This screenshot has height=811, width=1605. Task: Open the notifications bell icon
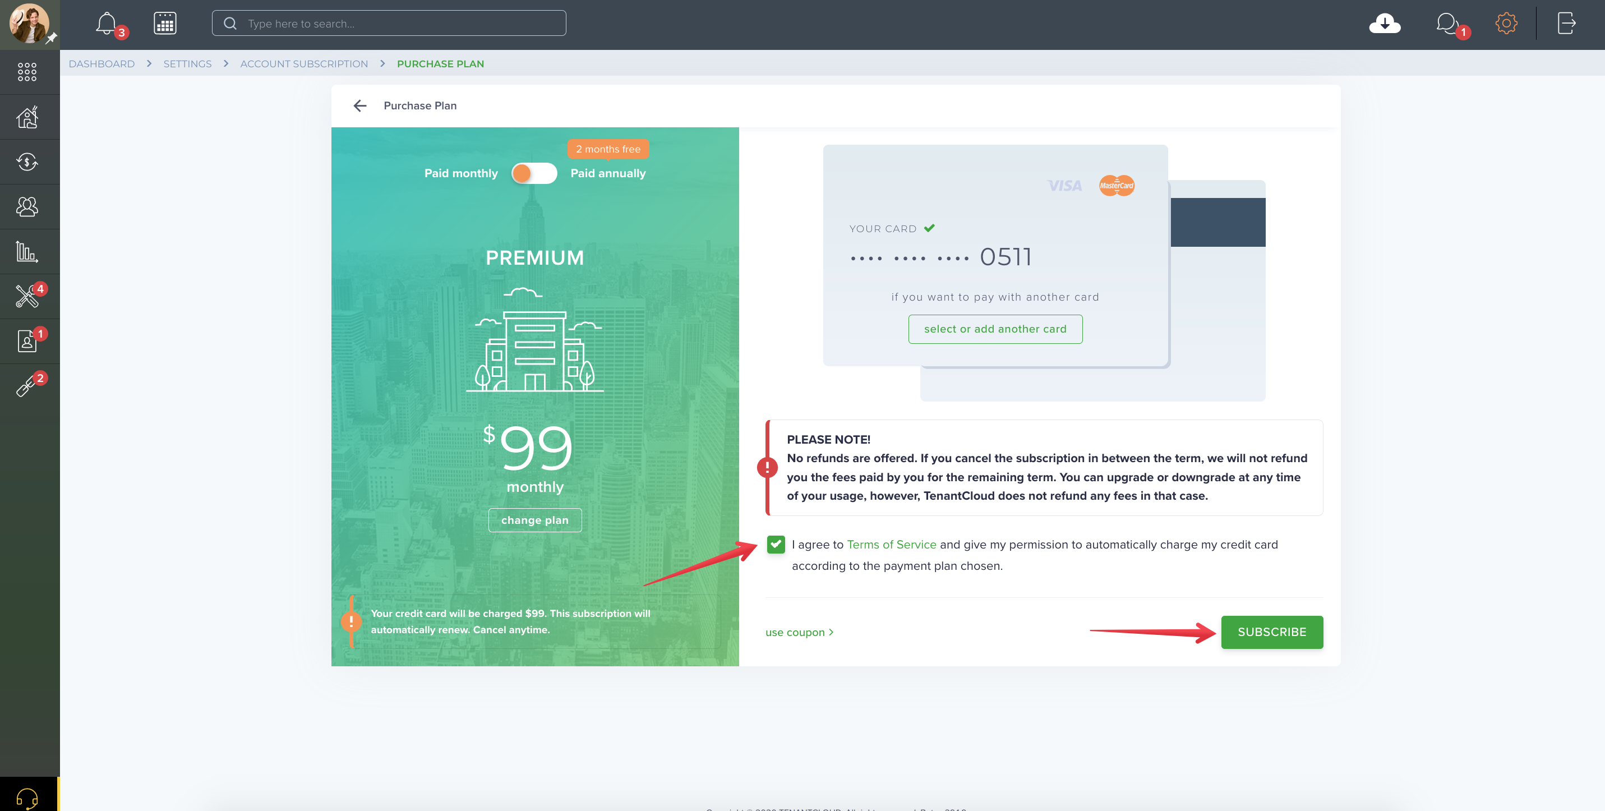[107, 24]
